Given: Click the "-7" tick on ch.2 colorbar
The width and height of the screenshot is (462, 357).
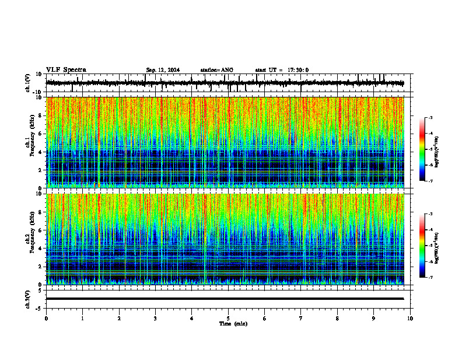Looking at the screenshot, I should click(x=430, y=277).
